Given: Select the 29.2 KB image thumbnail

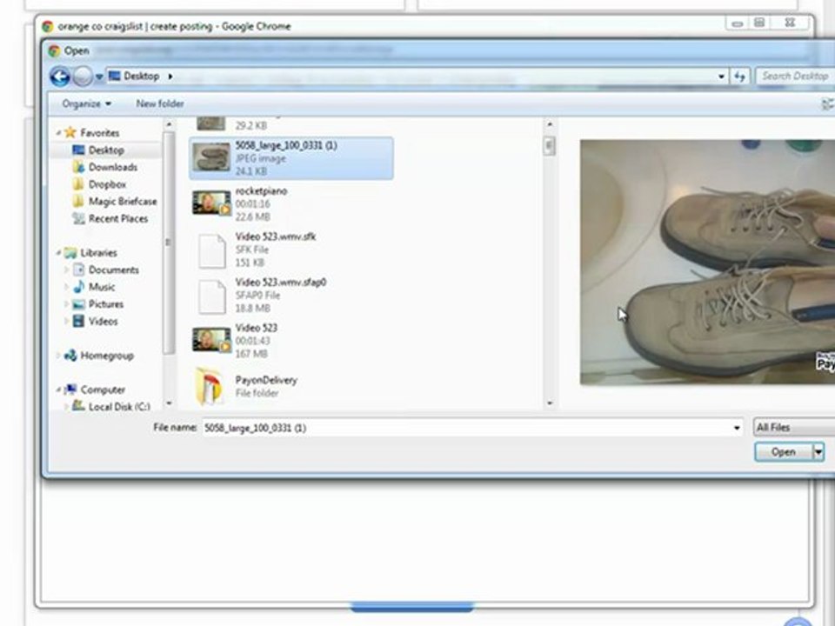Looking at the screenshot, I should point(210,123).
